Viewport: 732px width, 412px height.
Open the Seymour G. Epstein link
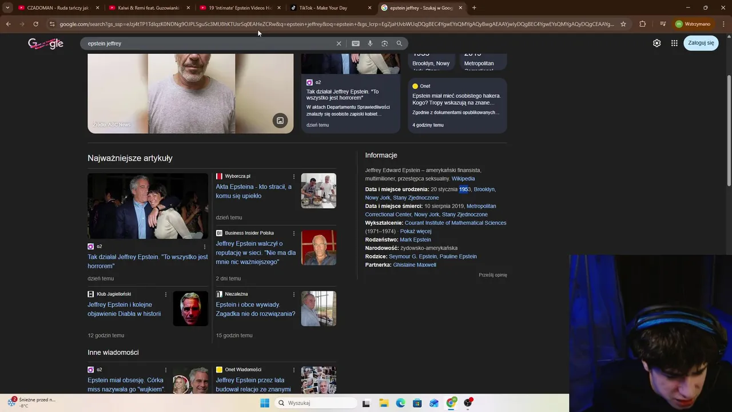(x=412, y=256)
